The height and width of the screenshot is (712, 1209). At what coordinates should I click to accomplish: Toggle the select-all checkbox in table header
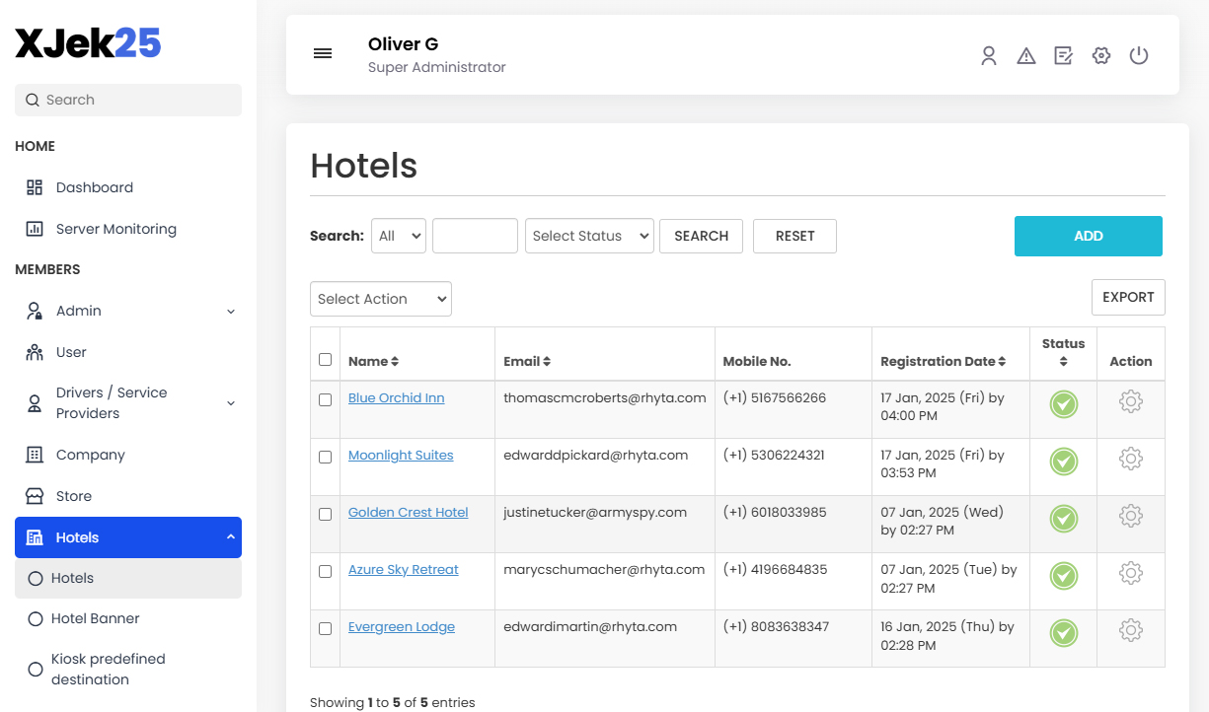(325, 358)
